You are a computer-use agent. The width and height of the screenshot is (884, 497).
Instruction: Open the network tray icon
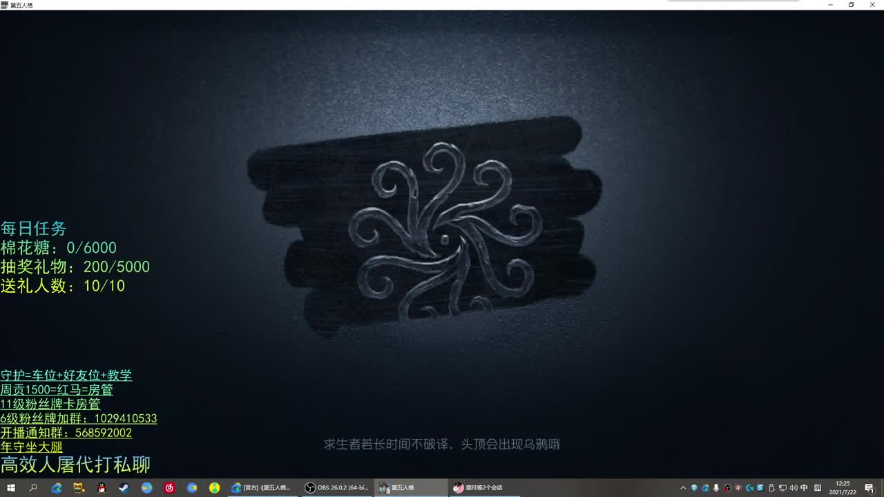point(782,488)
